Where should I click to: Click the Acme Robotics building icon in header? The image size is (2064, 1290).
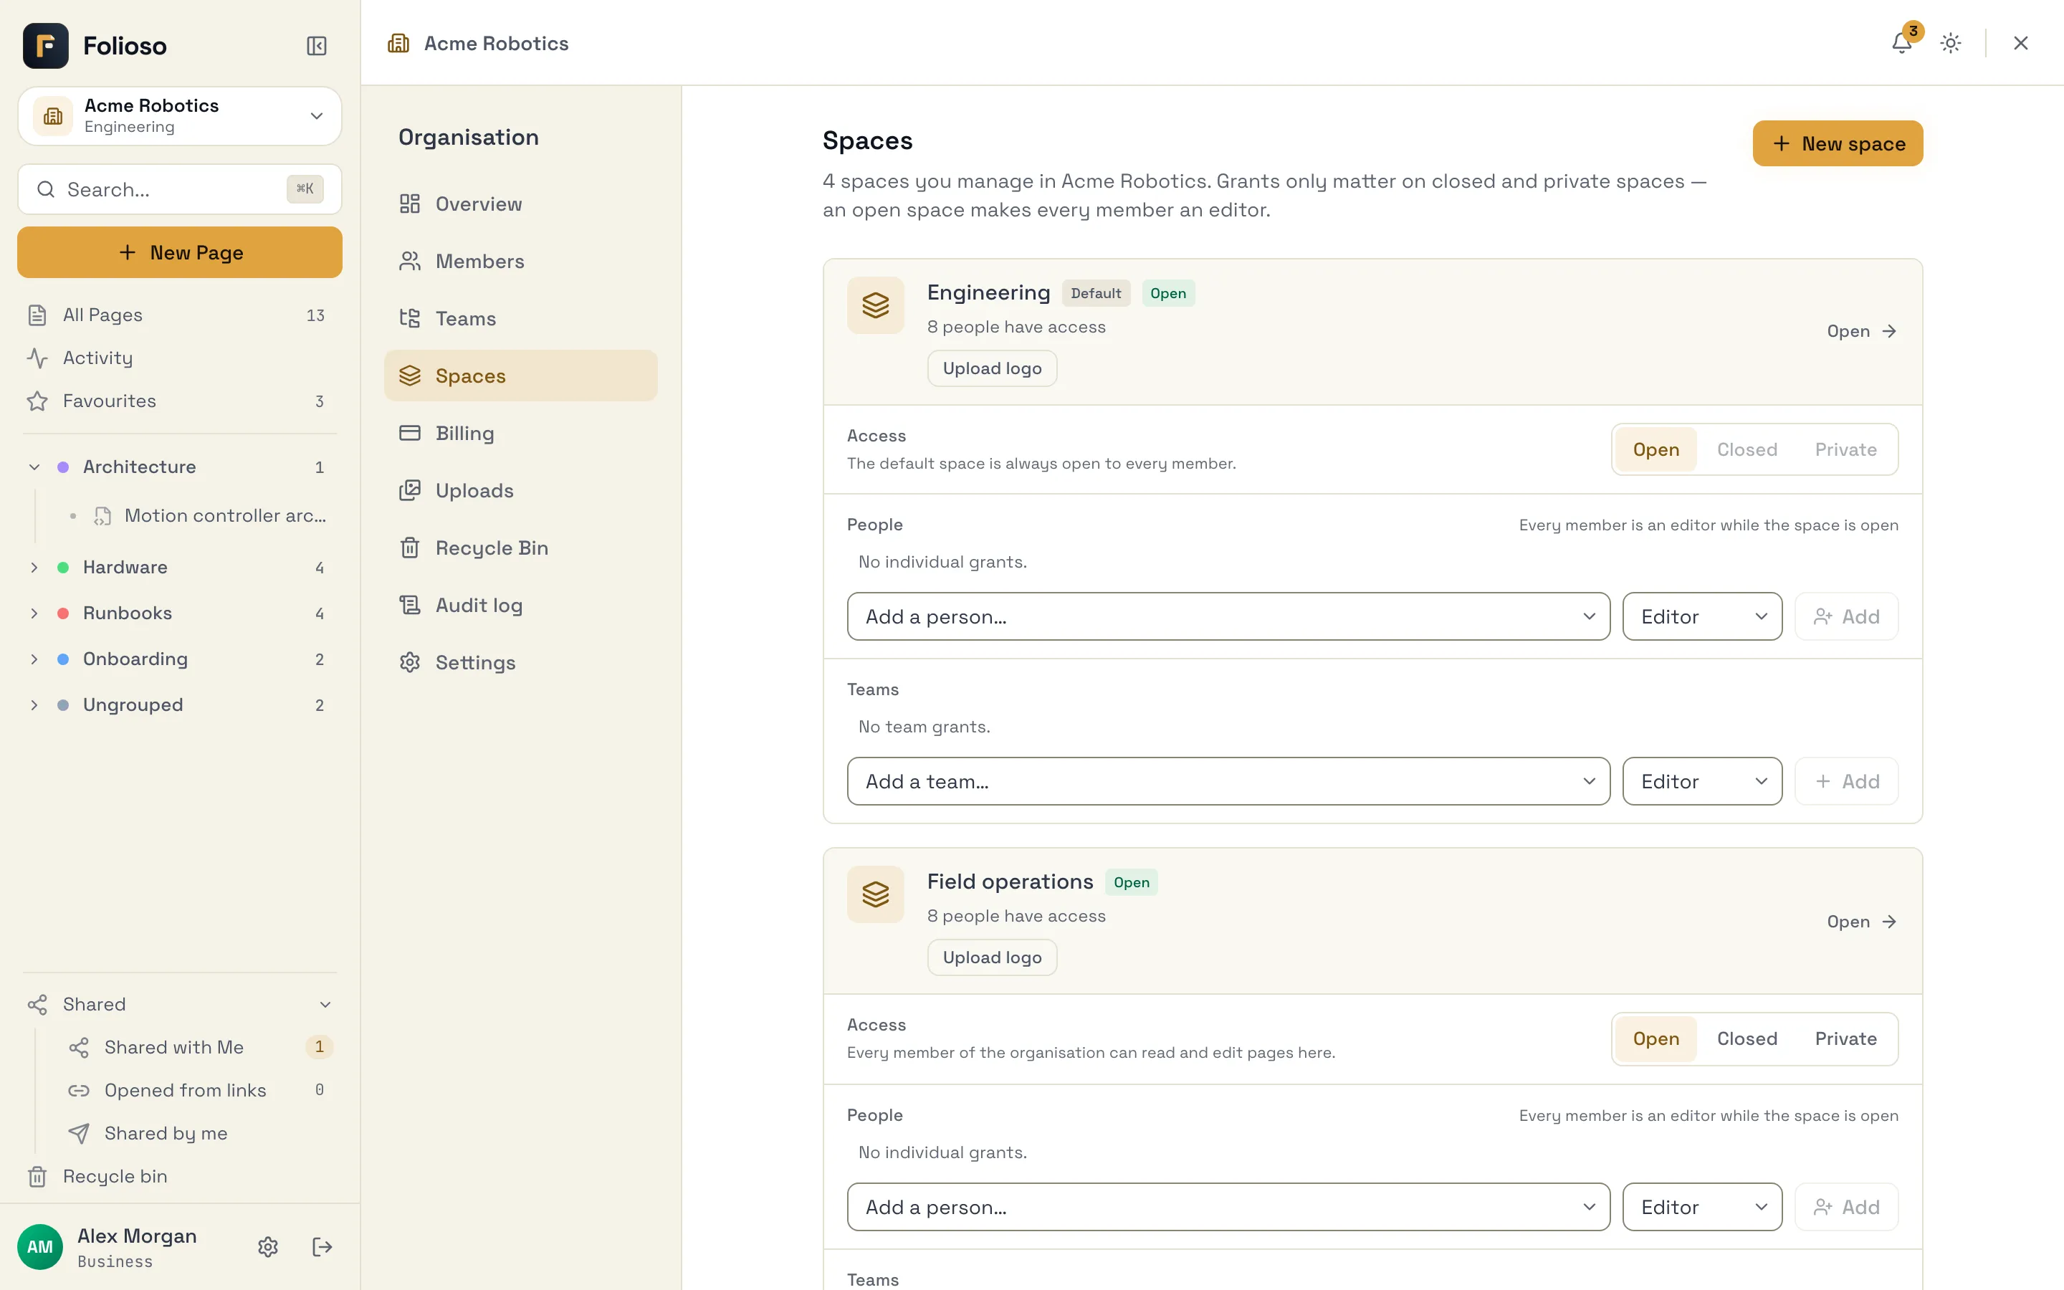coord(398,43)
